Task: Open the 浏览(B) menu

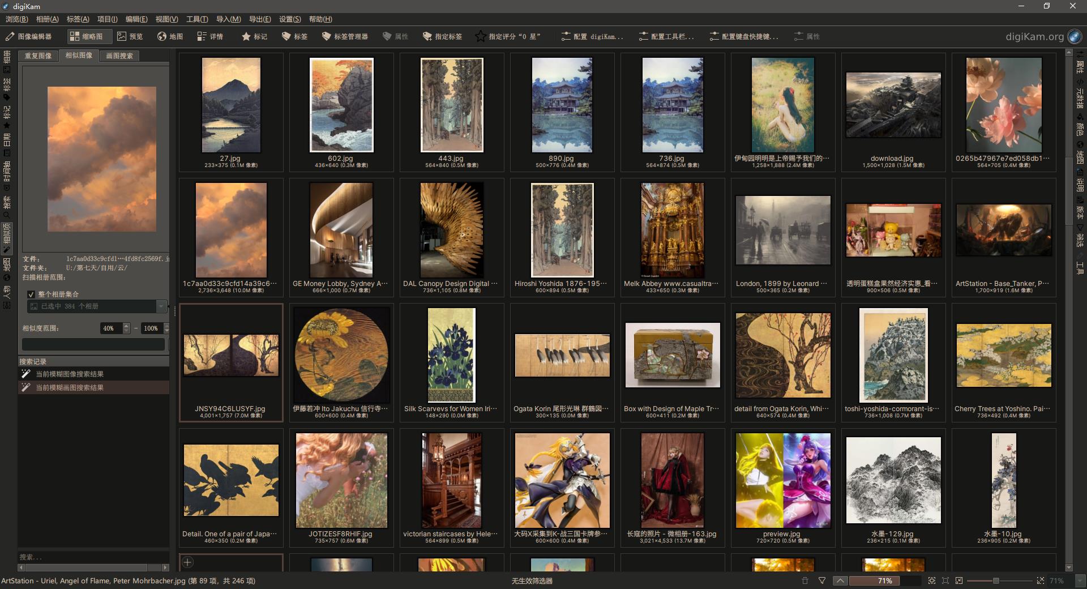Action: coord(16,19)
